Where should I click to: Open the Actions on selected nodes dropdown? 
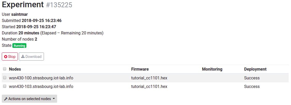tap(29, 99)
